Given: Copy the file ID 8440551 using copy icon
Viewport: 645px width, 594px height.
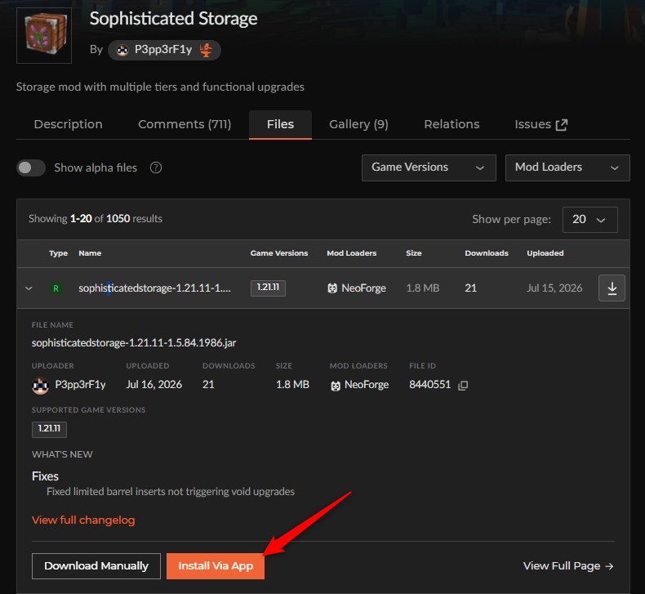Looking at the screenshot, I should (463, 386).
